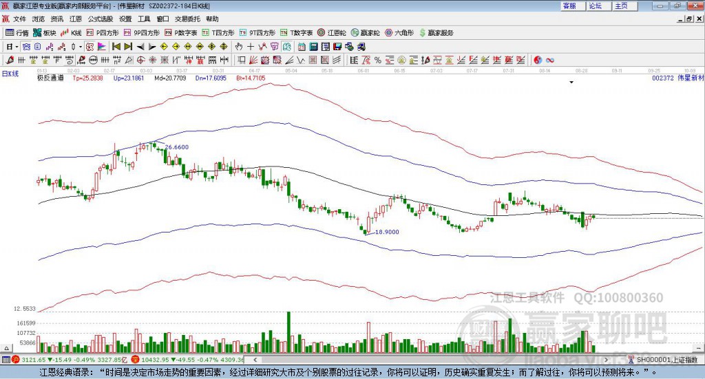Image resolution: width=705 pixels, height=379 pixels.
Task: Click the horizontal scrollbar right arrow
Action: coord(606,360)
